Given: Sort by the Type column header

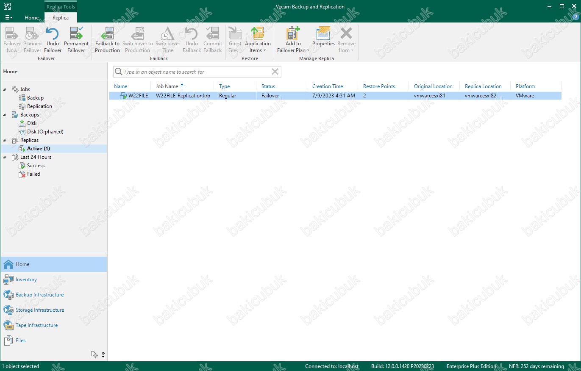Looking at the screenshot, I should click(x=224, y=86).
